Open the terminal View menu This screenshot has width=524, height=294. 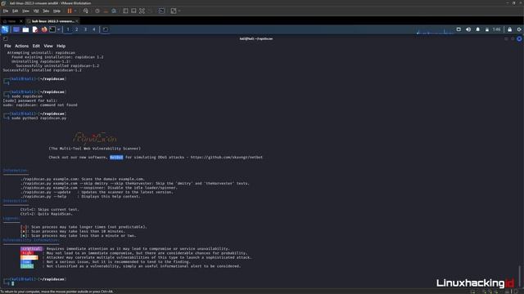tap(48, 46)
